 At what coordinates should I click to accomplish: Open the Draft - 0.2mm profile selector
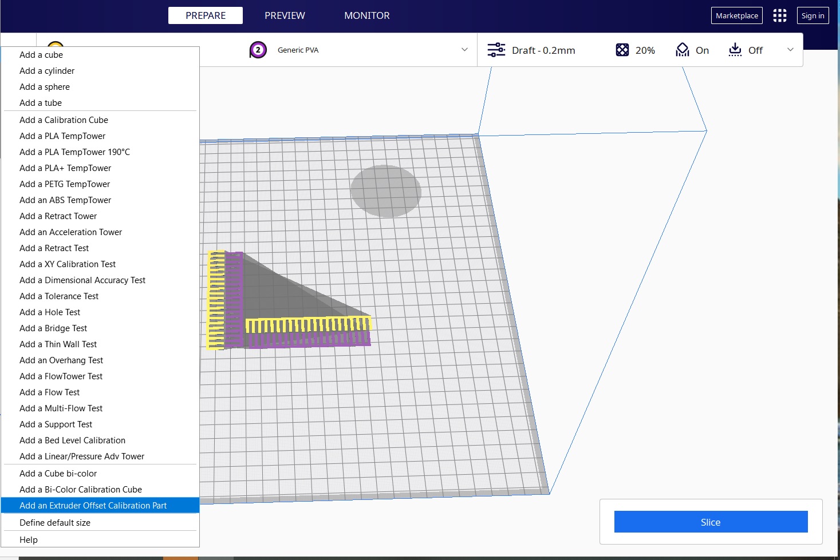click(544, 50)
